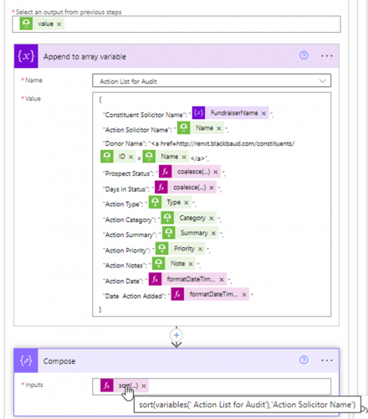This screenshot has height=419, width=368.
Task: Open help icon on Compose action
Action: [x=304, y=360]
